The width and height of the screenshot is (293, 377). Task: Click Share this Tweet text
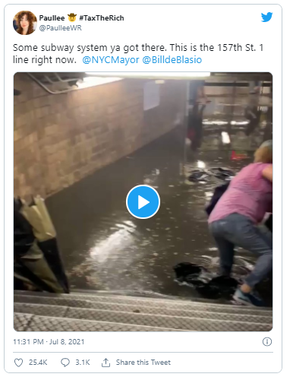pyautogui.click(x=143, y=363)
